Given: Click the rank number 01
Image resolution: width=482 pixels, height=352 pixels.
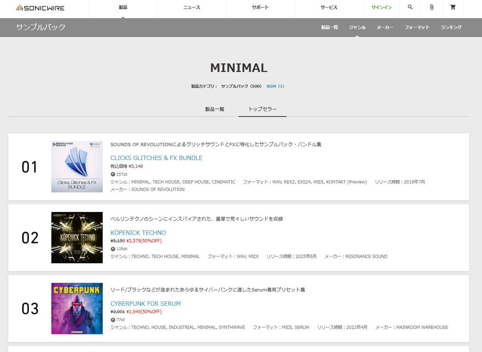Looking at the screenshot, I should point(29,167).
